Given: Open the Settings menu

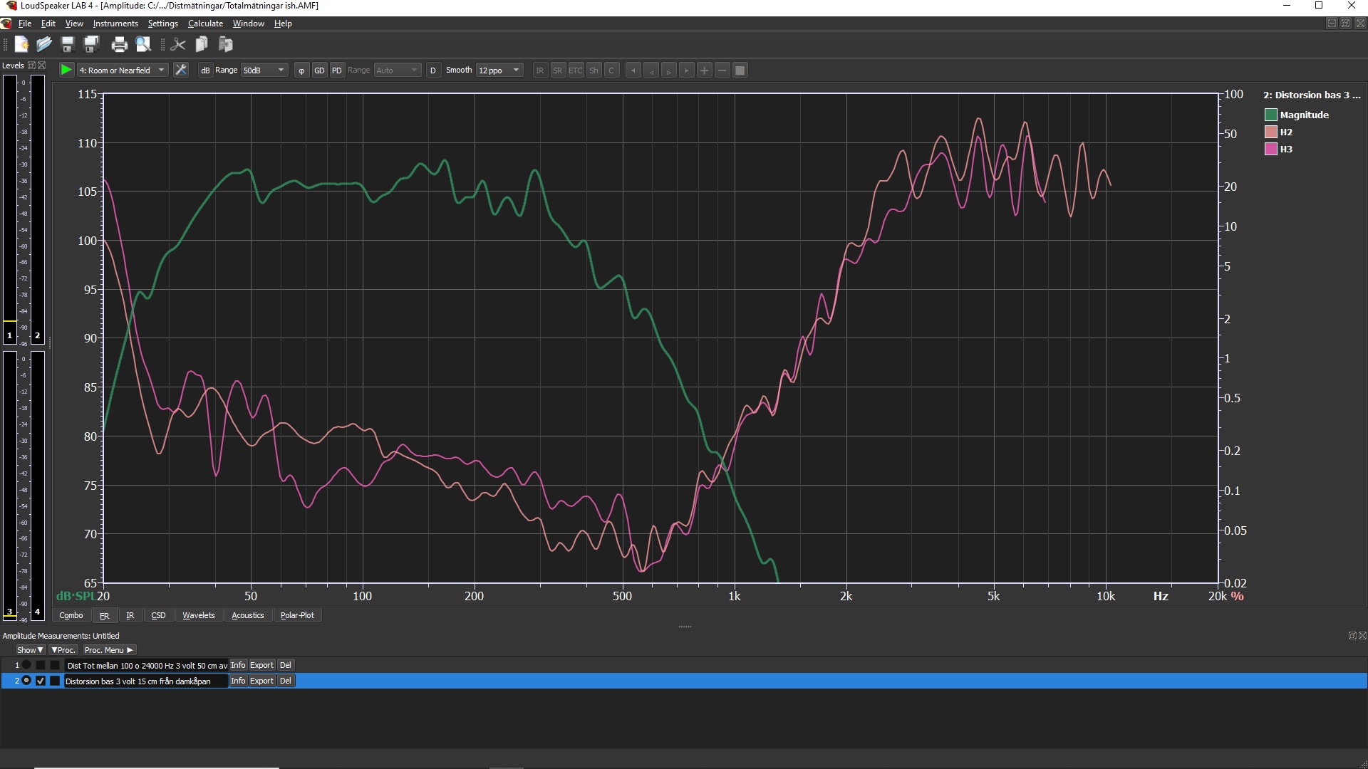Looking at the screenshot, I should (x=163, y=23).
